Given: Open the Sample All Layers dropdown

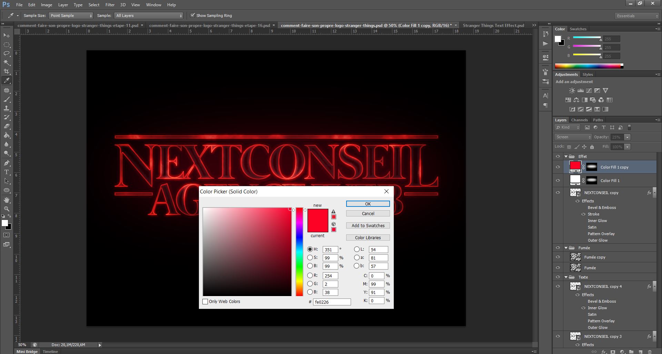Looking at the screenshot, I should click(x=149, y=16).
